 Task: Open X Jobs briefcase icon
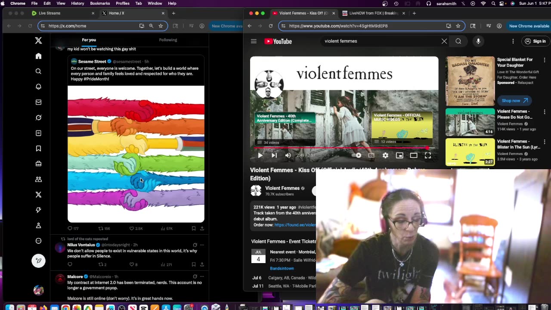38,164
